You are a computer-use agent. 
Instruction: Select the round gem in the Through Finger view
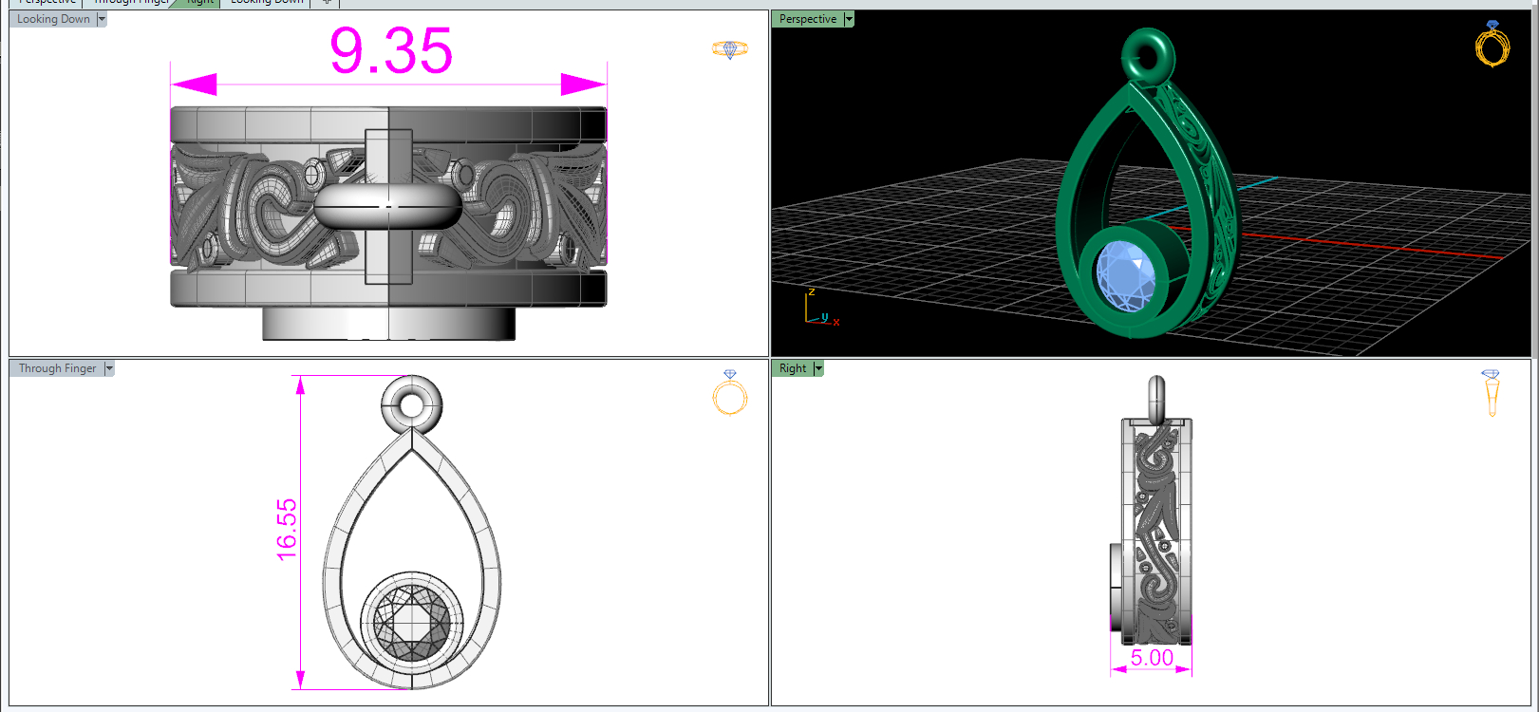412,623
